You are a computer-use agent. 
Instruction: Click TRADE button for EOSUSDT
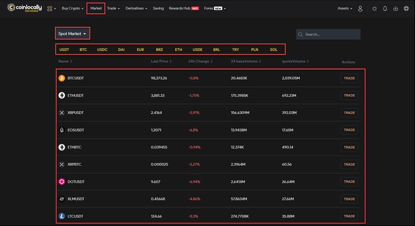[349, 130]
